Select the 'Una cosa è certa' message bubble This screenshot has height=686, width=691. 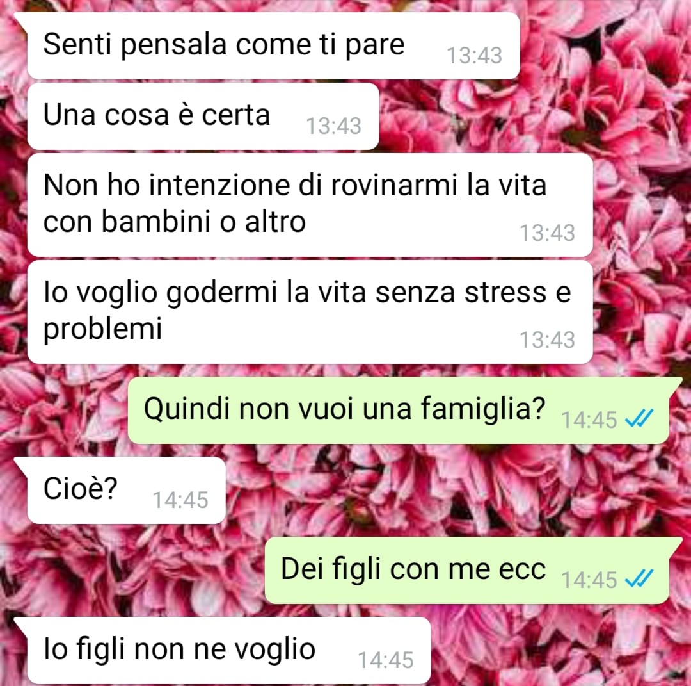[x=203, y=116]
